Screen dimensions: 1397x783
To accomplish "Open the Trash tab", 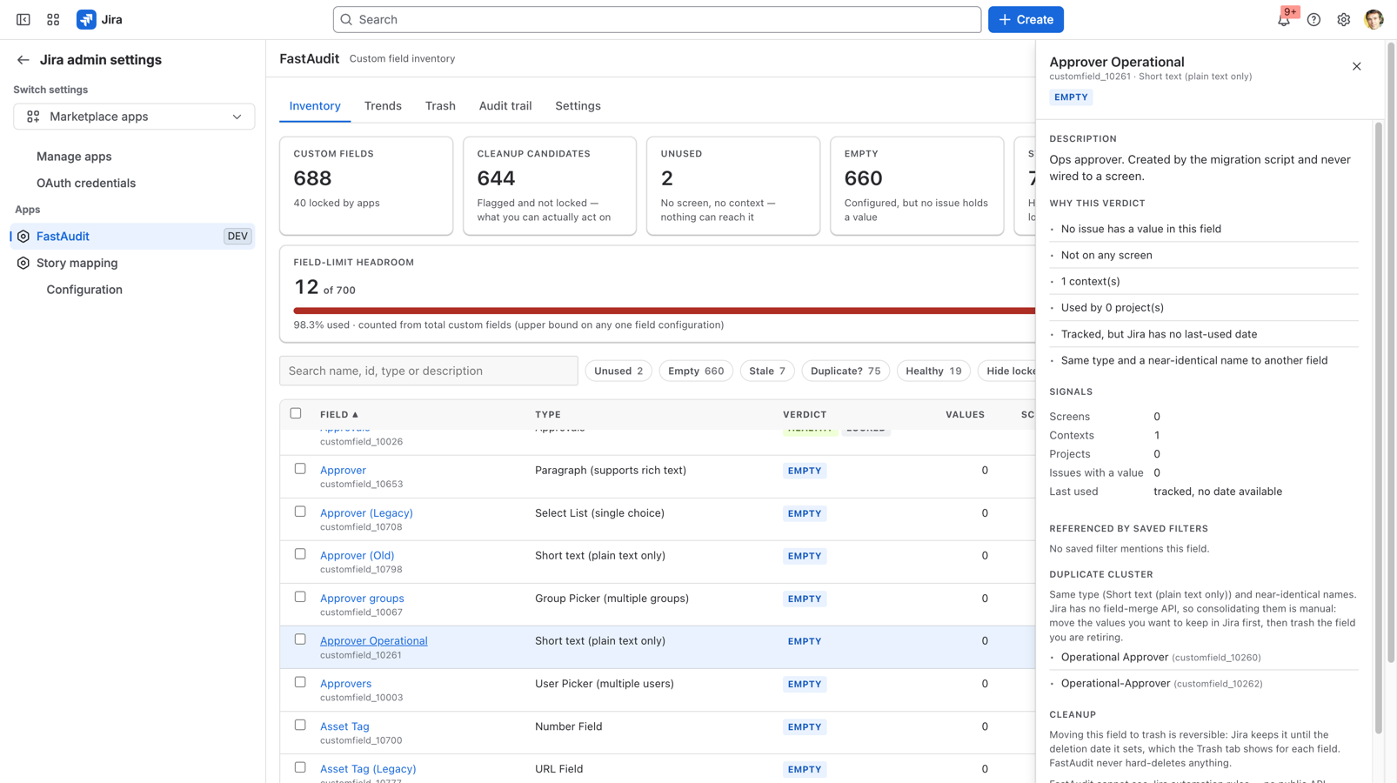I will coord(440,106).
